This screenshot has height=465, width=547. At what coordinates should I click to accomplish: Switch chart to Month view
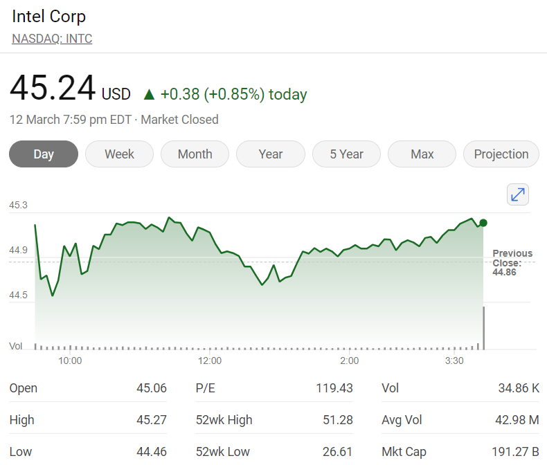click(195, 154)
